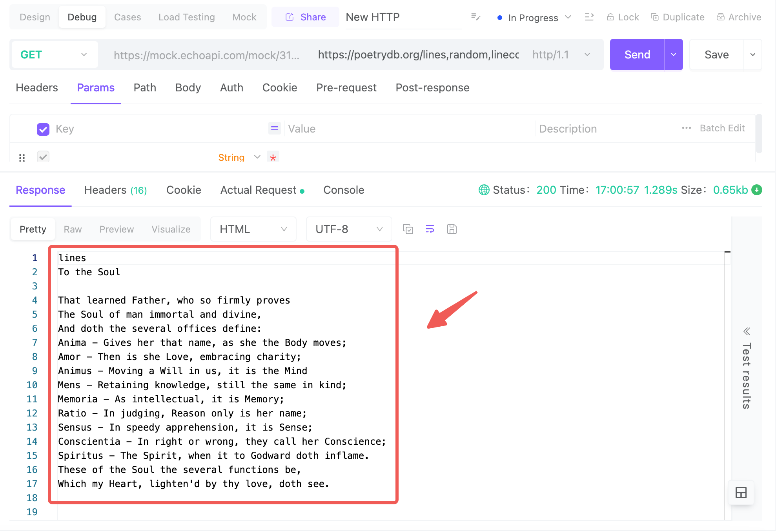
Task: Toggle the parameter row checkbox
Action: tap(42, 157)
